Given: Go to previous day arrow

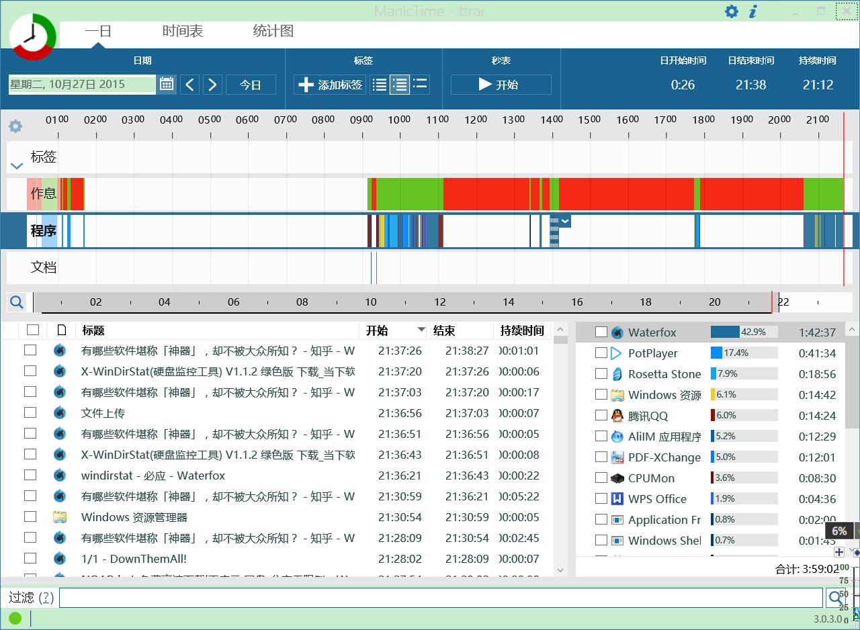Looking at the screenshot, I should tap(190, 85).
